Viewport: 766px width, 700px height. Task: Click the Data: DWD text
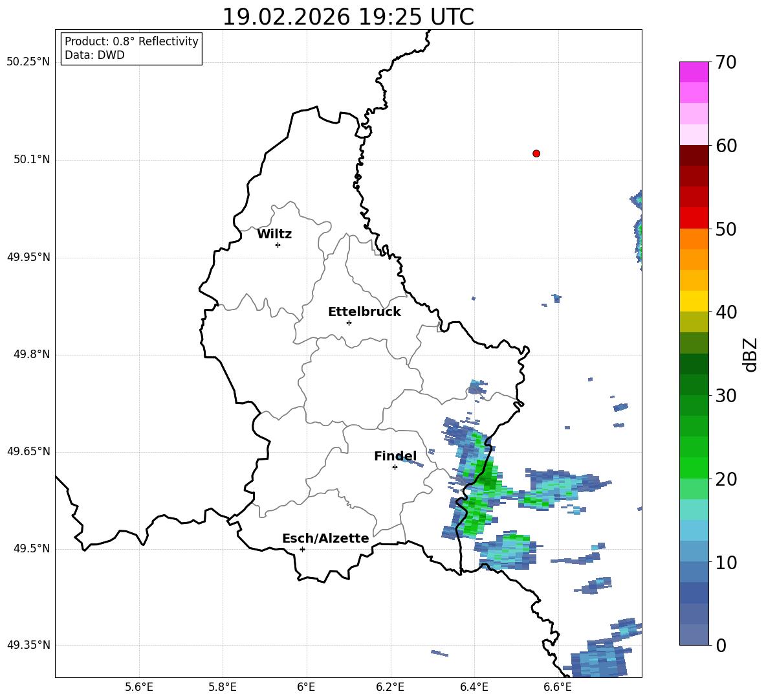pyautogui.click(x=94, y=55)
